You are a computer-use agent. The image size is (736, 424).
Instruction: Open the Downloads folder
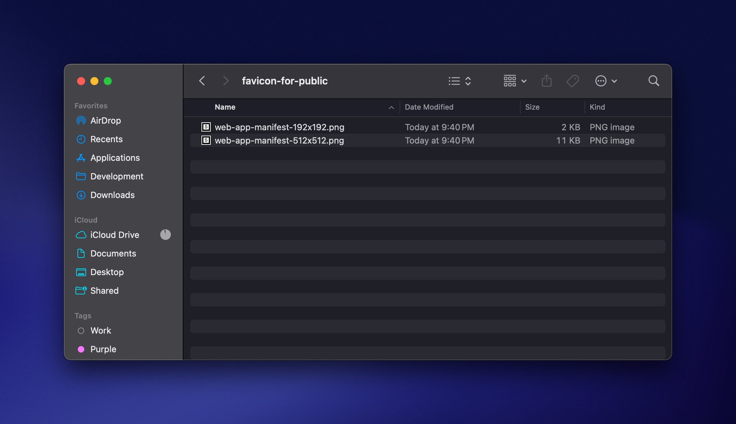[x=112, y=195]
